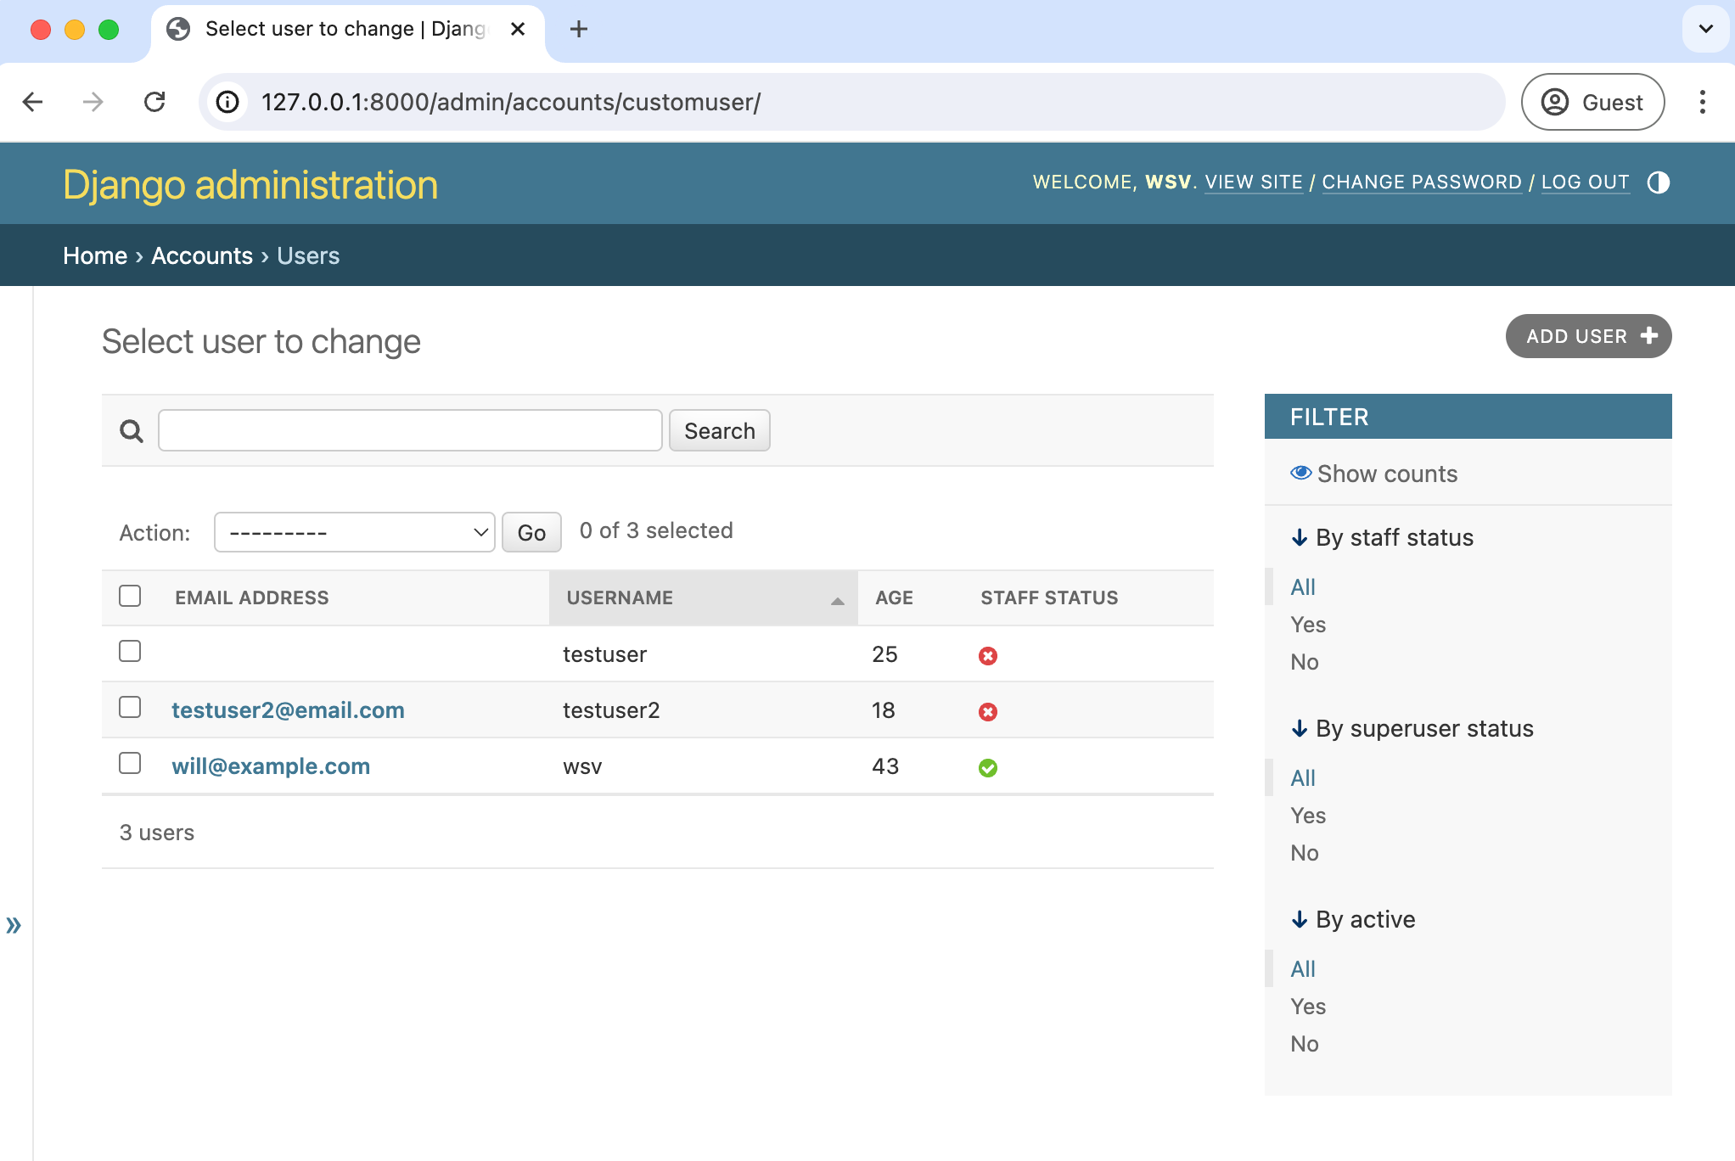Filter active users by No
The height and width of the screenshot is (1161, 1735).
tap(1305, 1044)
